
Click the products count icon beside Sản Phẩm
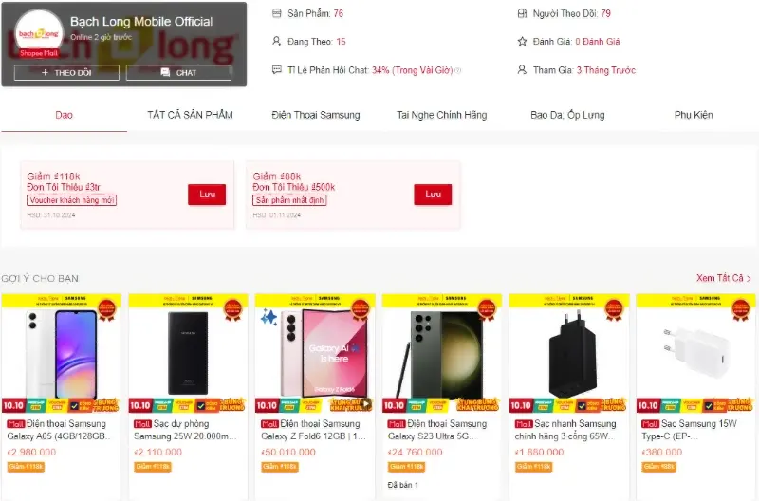[276, 13]
